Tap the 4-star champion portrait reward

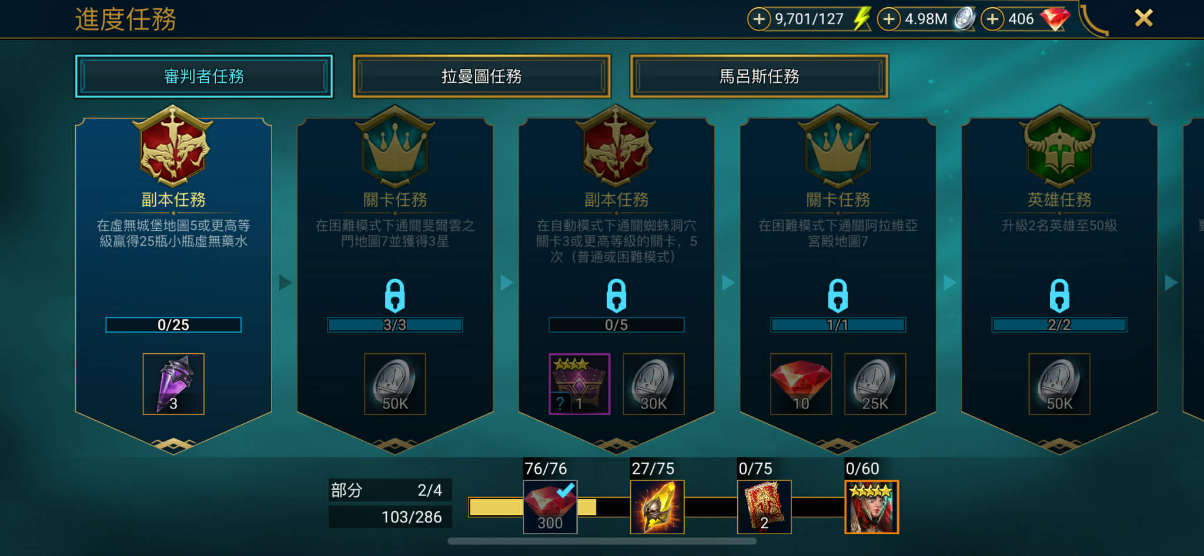click(x=872, y=507)
